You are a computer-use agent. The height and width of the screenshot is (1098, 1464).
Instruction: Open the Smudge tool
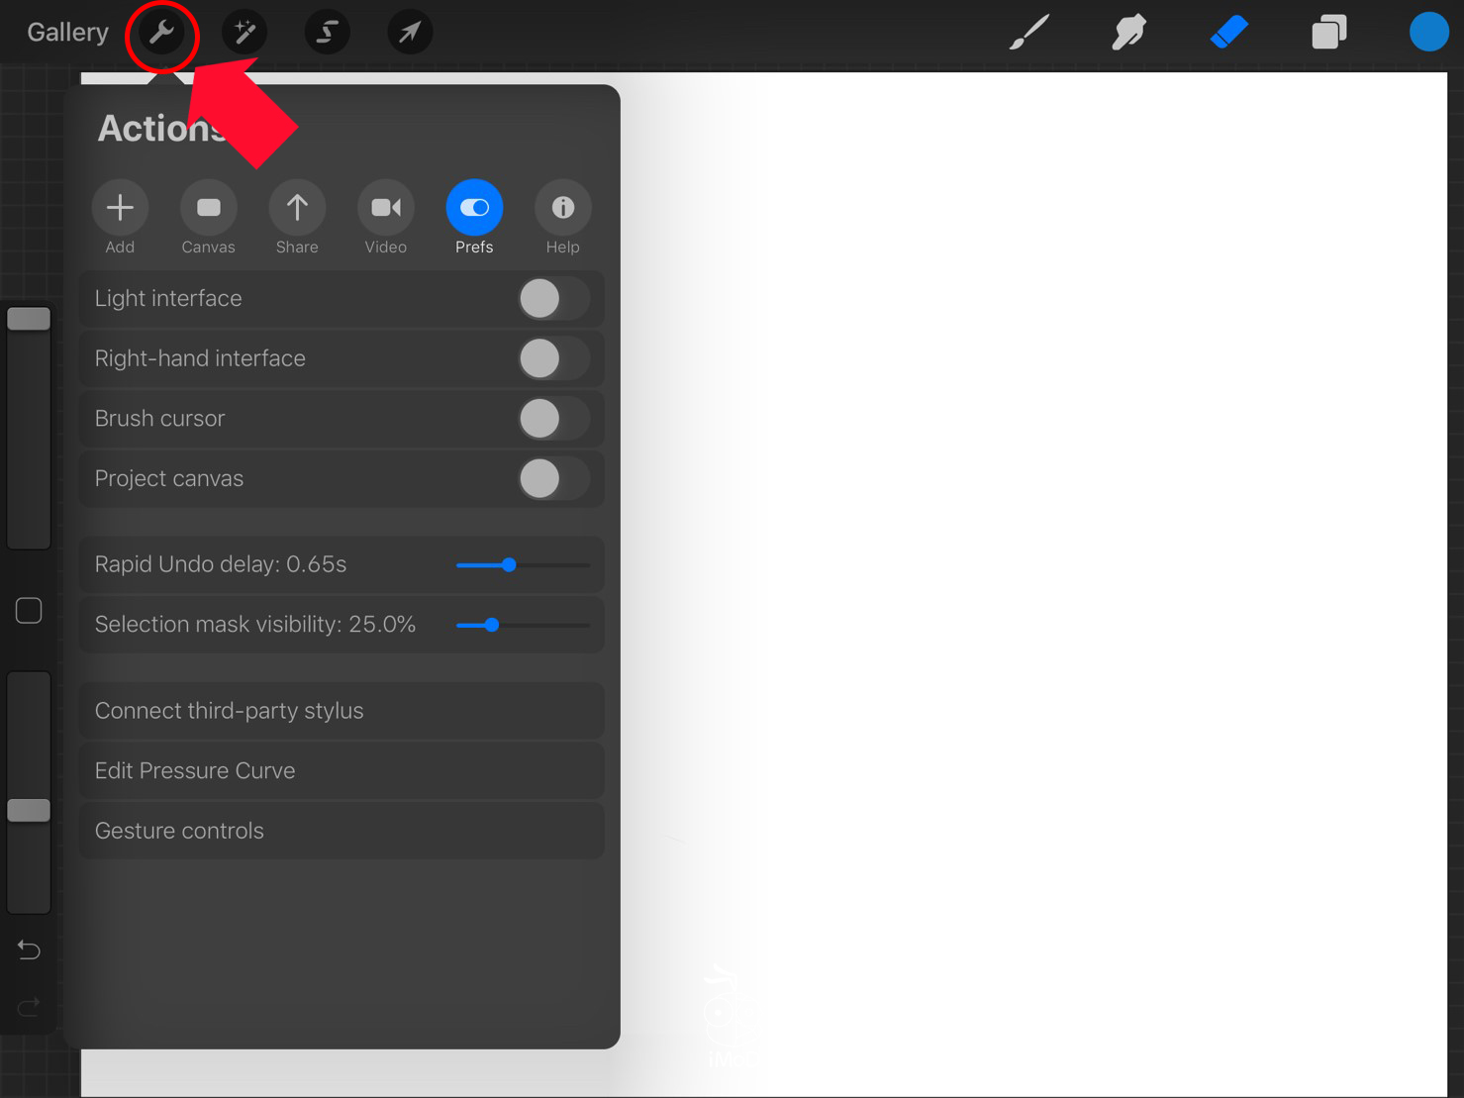point(1127,32)
